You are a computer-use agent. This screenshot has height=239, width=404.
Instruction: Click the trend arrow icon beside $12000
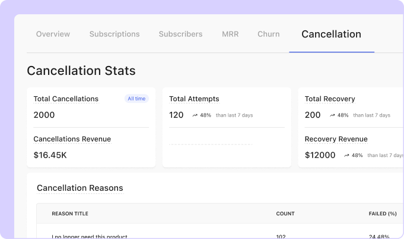coord(346,155)
